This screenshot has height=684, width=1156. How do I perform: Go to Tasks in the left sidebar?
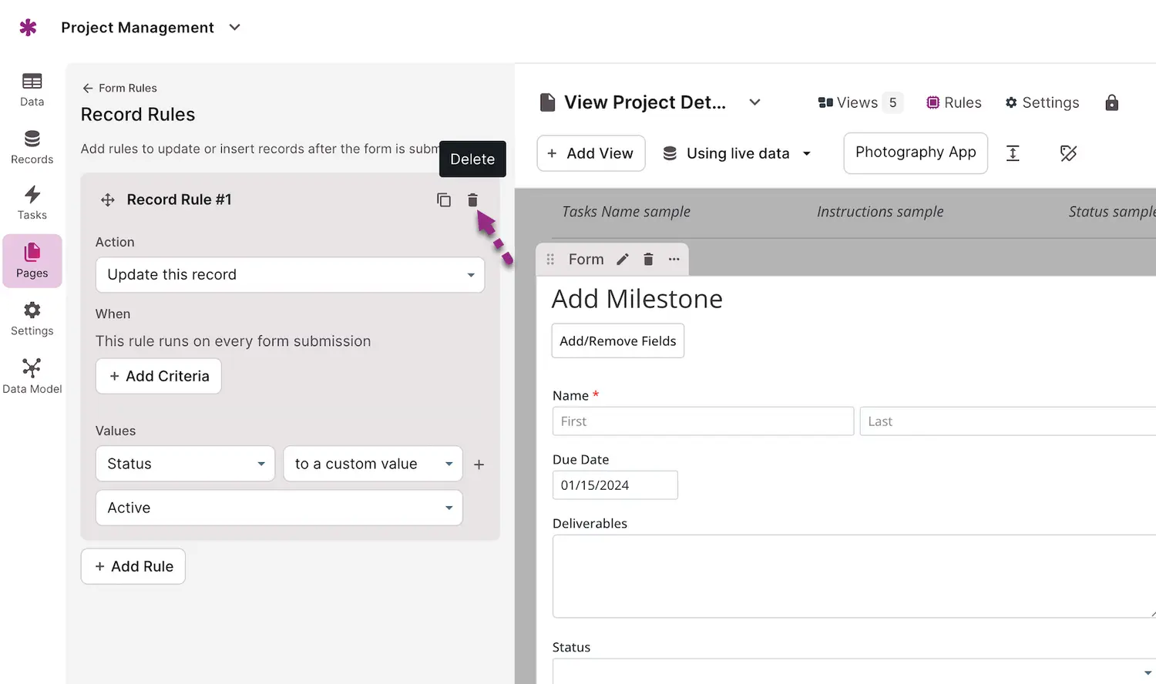point(32,203)
